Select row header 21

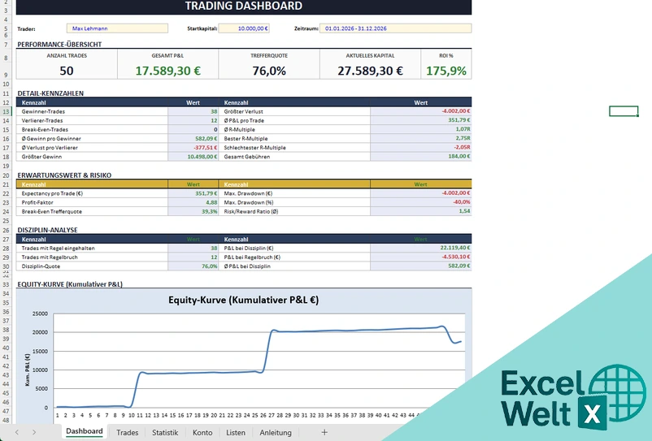7,184
